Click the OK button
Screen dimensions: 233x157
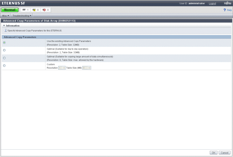[x=214, y=153]
